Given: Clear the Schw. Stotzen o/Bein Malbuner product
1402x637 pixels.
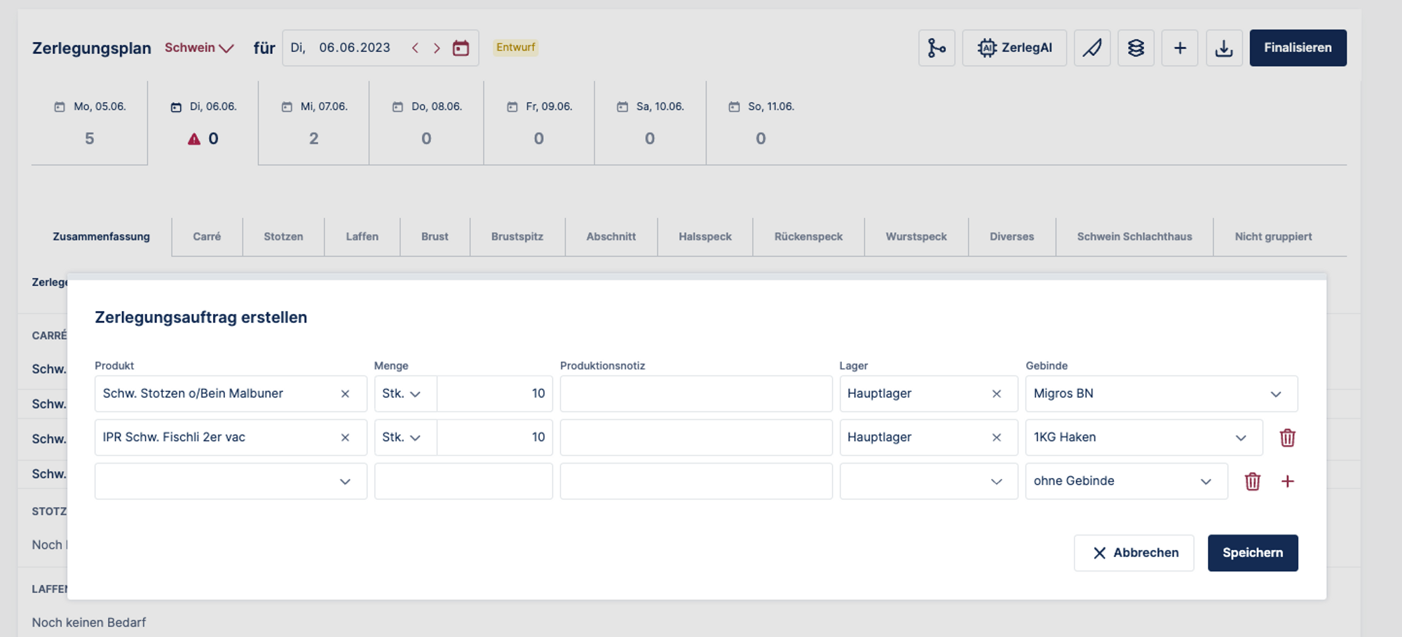Looking at the screenshot, I should tap(345, 394).
